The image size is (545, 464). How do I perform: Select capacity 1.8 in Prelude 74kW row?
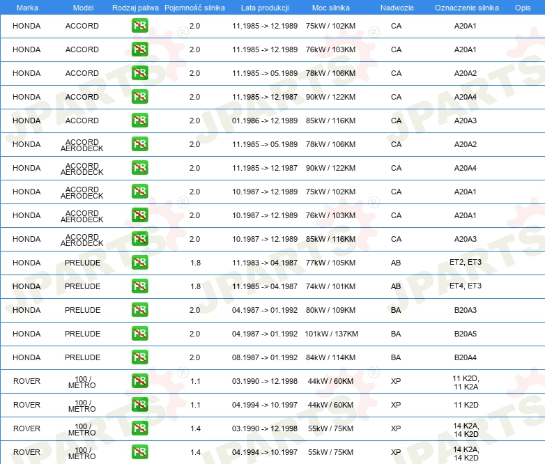pyautogui.click(x=195, y=286)
